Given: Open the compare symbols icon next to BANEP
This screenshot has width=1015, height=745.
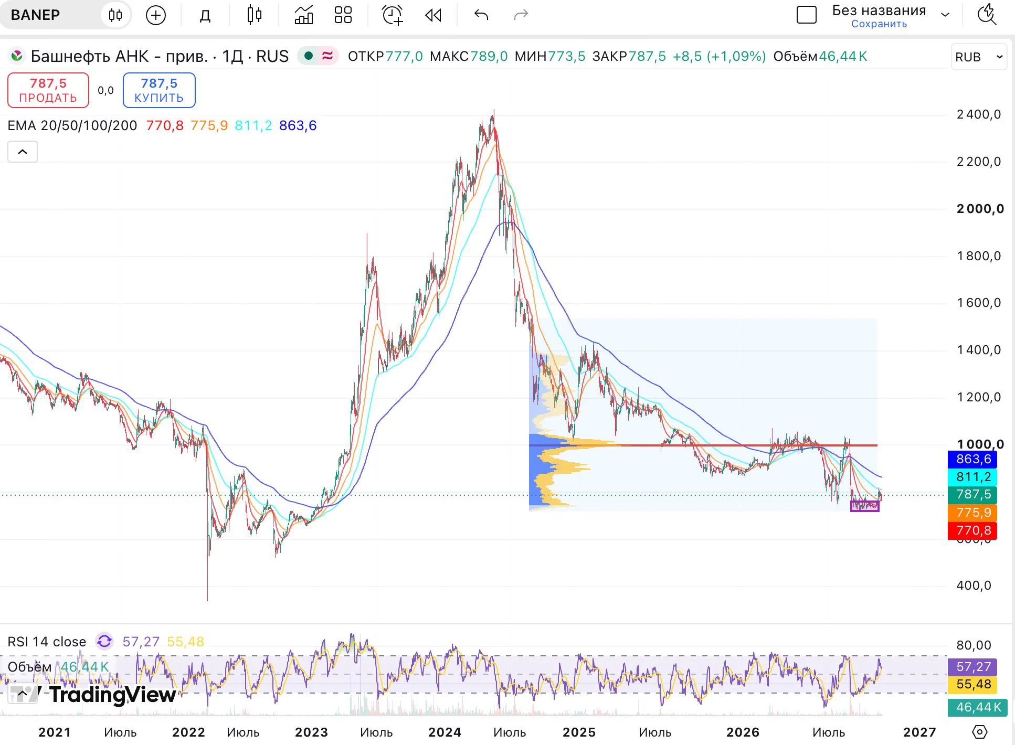Looking at the screenshot, I should coord(115,15).
